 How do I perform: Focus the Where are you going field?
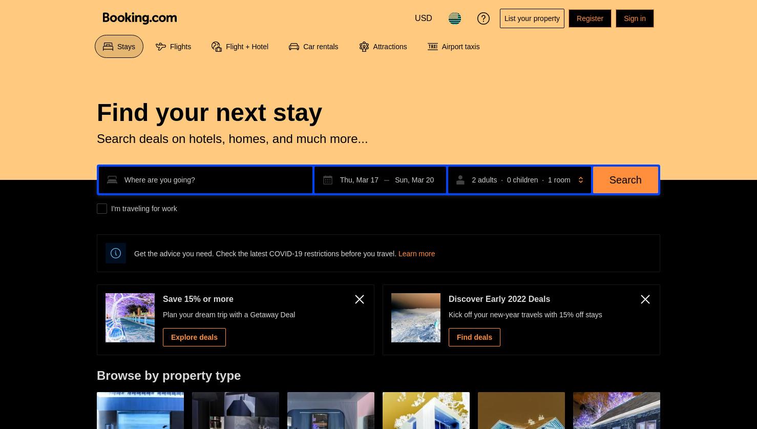coord(205,180)
